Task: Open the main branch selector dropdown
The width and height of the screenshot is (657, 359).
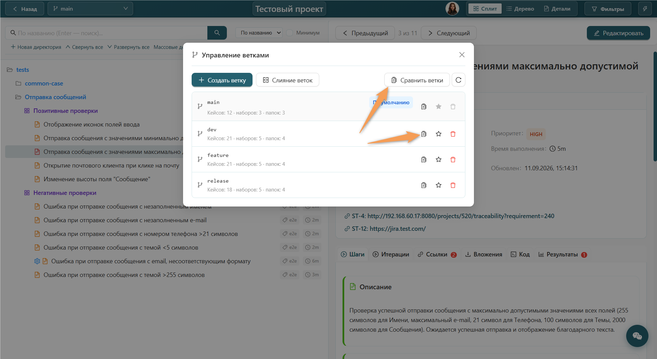Action: [x=90, y=9]
